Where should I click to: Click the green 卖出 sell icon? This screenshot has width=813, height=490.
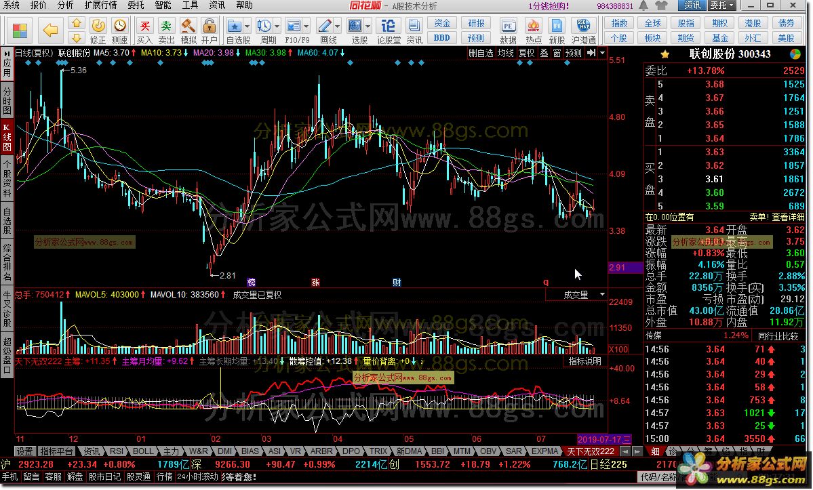tap(166, 25)
